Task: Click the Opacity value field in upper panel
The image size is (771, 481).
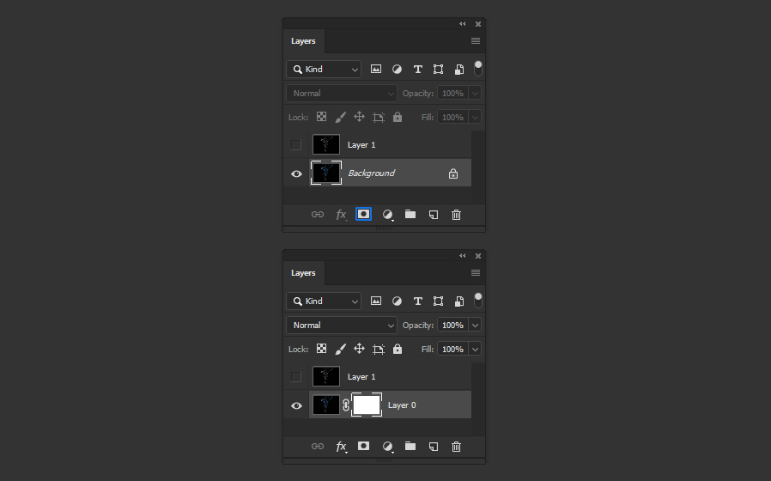Action: point(452,93)
